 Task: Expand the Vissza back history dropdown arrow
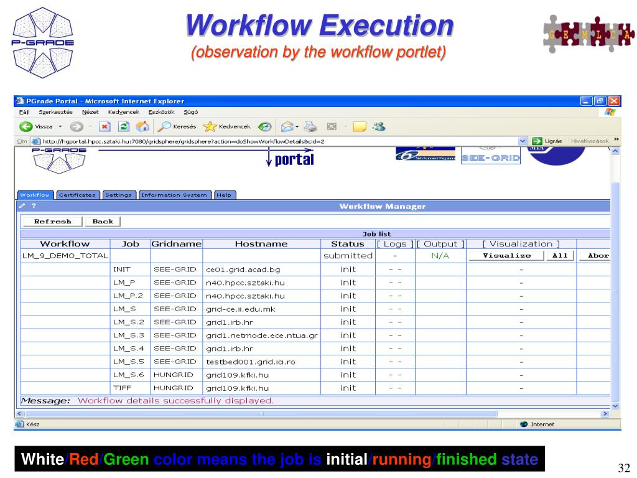click(60, 127)
